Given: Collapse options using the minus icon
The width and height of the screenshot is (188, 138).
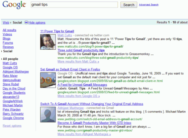Looking at the screenshot, I should [x=26, y=22].
